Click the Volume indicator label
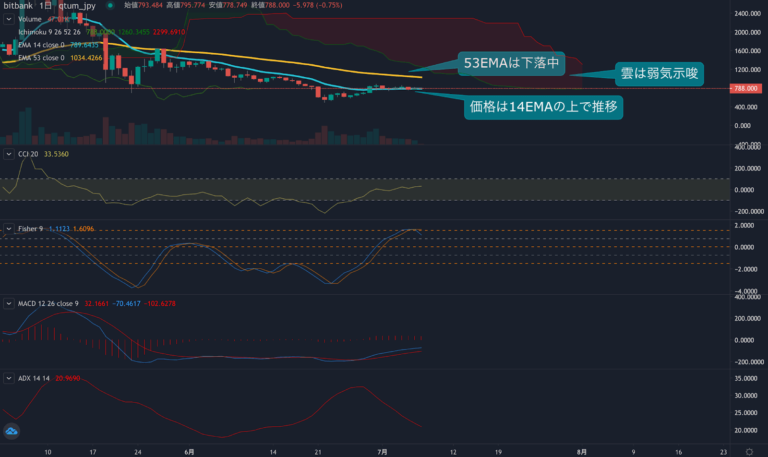The height and width of the screenshot is (457, 768). coord(30,19)
